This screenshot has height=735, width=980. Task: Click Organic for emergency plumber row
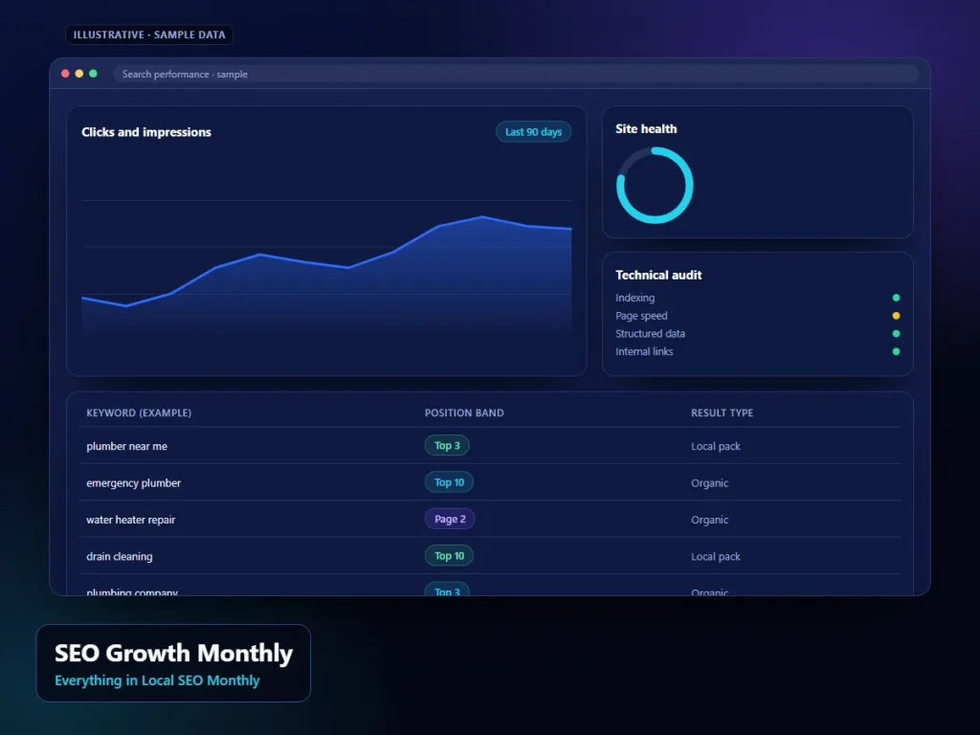(x=709, y=483)
